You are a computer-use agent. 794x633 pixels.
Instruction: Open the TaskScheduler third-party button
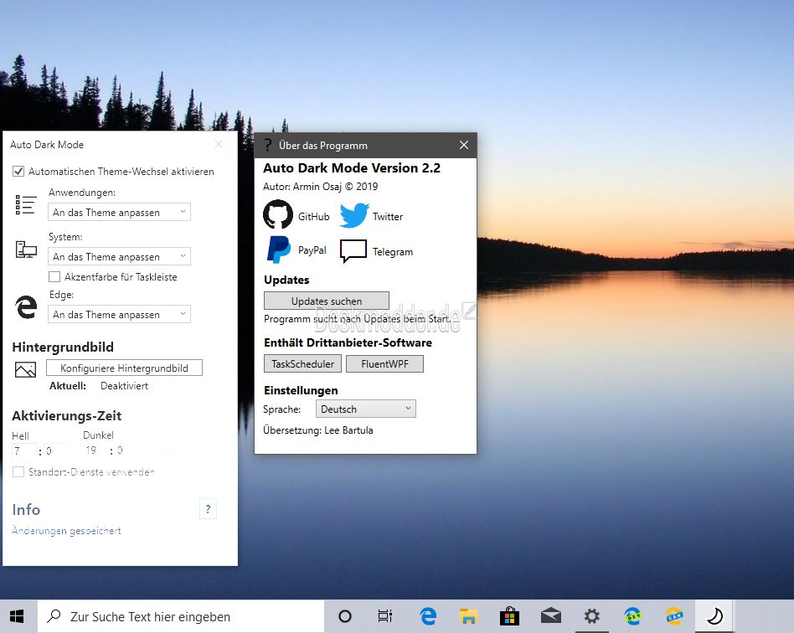303,363
